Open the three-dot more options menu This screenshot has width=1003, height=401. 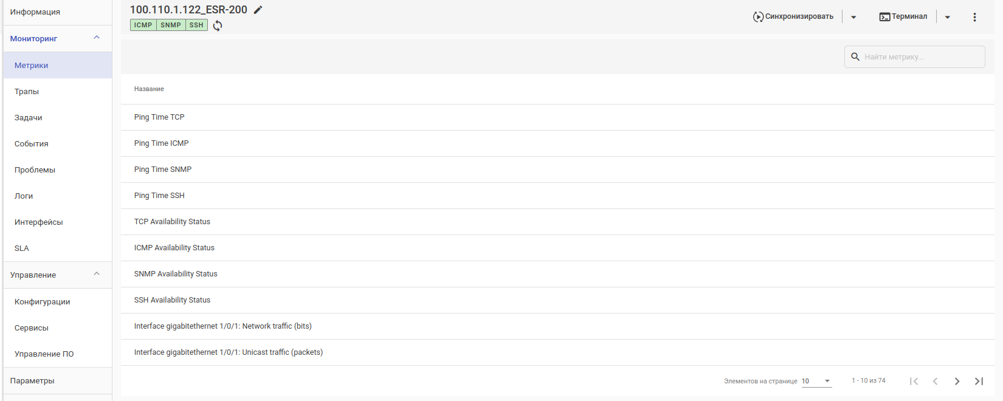[x=974, y=17]
